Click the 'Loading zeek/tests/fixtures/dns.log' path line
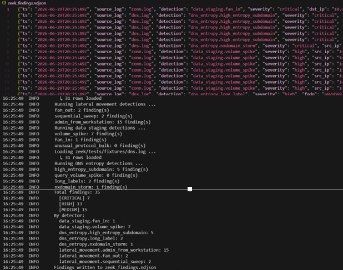Viewport: 343px width, 270px height. [x=105, y=151]
